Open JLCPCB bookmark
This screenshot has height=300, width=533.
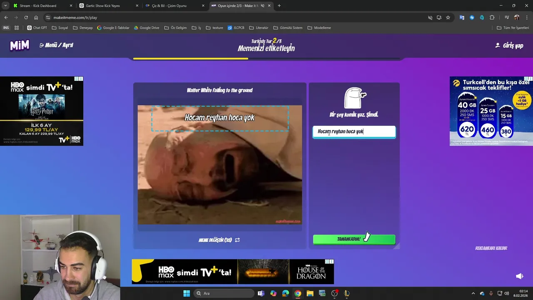[236, 28]
